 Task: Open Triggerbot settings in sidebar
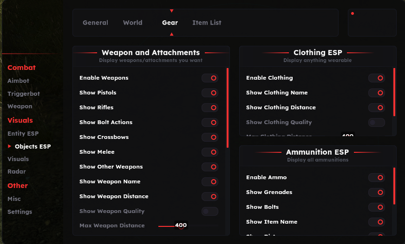(24, 94)
